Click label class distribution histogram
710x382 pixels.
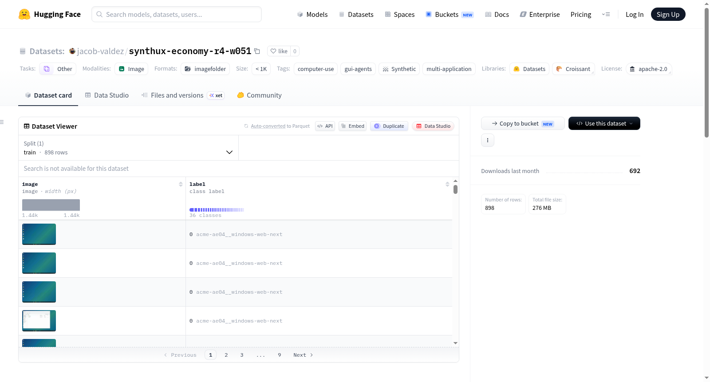(x=217, y=210)
